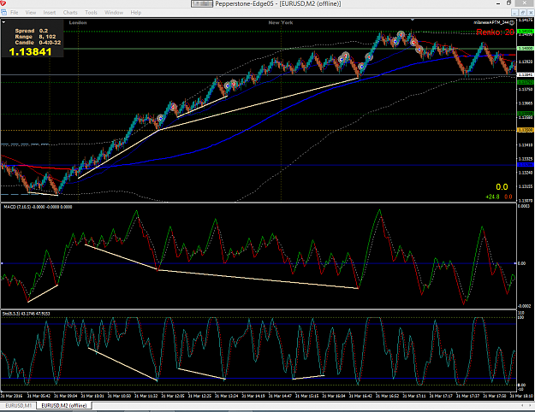Click the yellow 1.13841 price label
Image resolution: width=535 pixels, height=412 pixels.
(30, 52)
